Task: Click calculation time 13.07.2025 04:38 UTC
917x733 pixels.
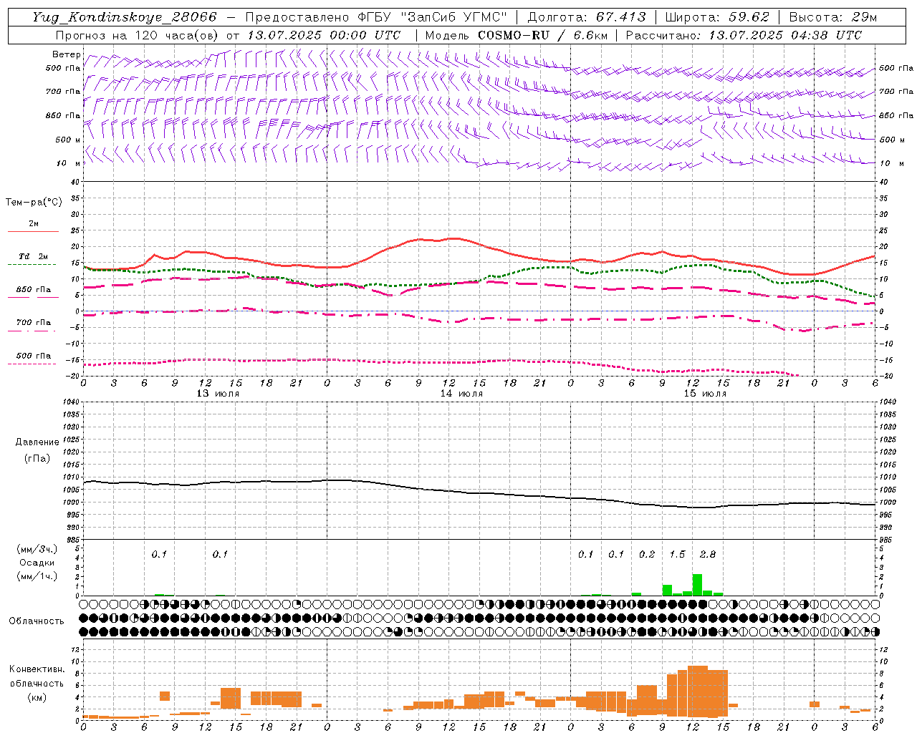Action: (x=785, y=35)
